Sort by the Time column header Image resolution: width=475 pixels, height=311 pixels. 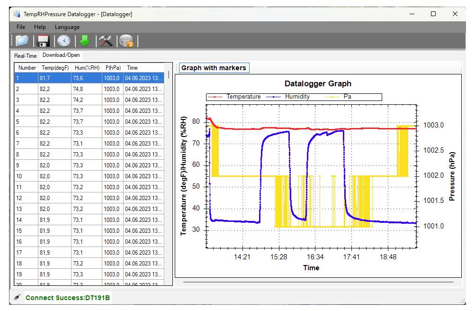(144, 68)
